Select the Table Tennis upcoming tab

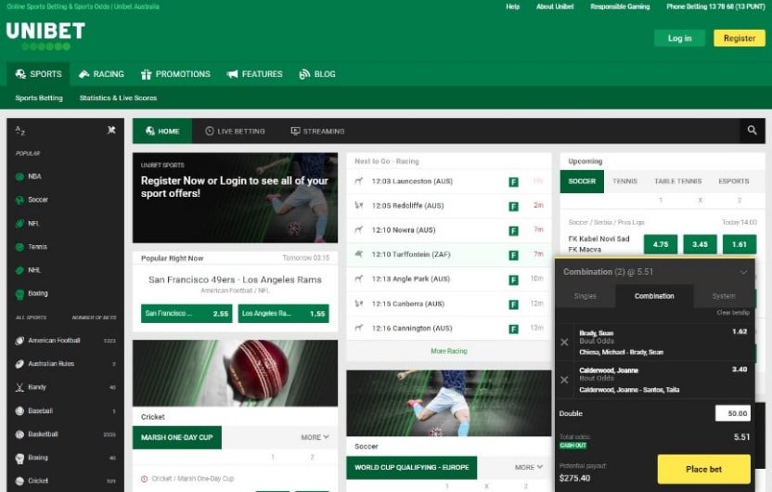(678, 181)
